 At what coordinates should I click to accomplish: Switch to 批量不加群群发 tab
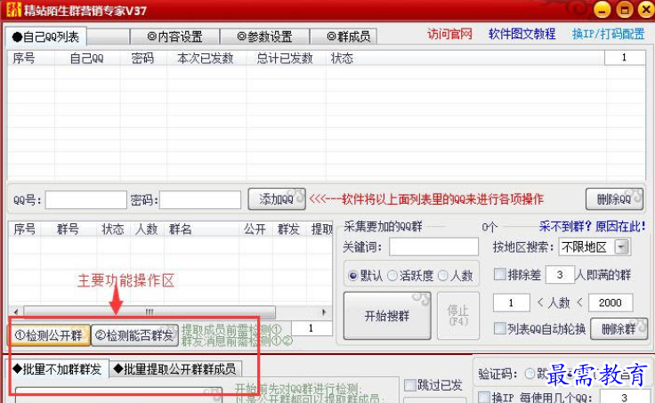59,369
